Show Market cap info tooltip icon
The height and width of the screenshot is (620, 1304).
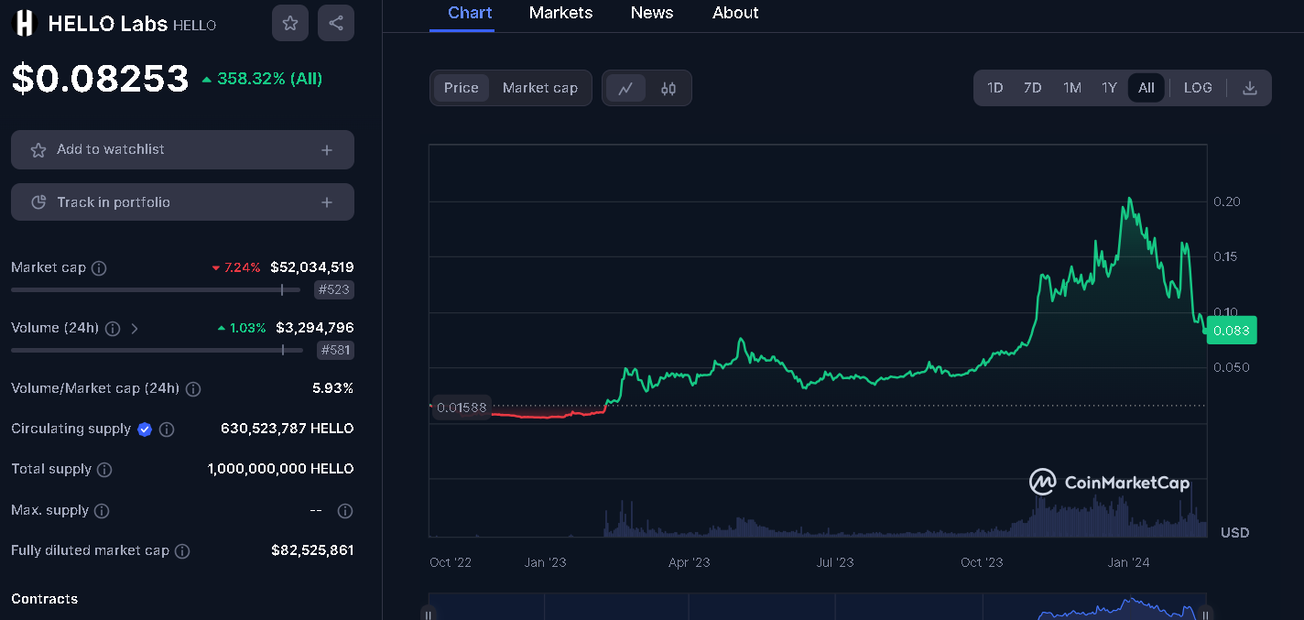(x=100, y=268)
